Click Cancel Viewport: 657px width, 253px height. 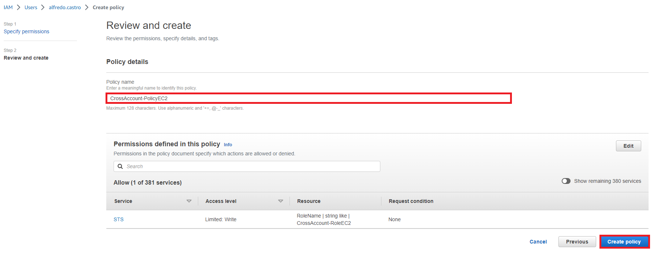pos(538,242)
